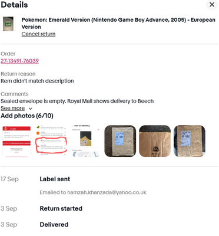The image size is (219, 236).
Task: Open the Pokemon: Emerald Version listing title
Action: [x=118, y=23]
